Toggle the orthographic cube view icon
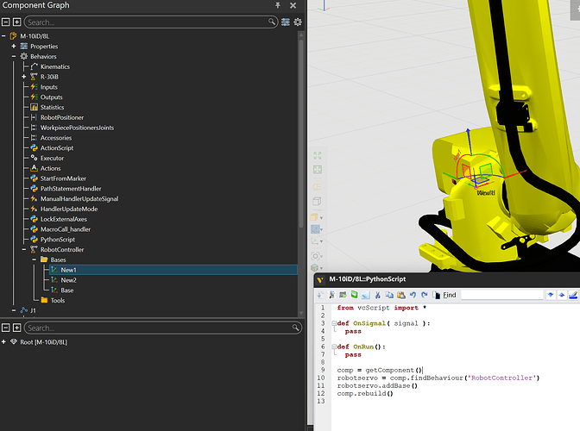580x431 pixels. [x=318, y=201]
